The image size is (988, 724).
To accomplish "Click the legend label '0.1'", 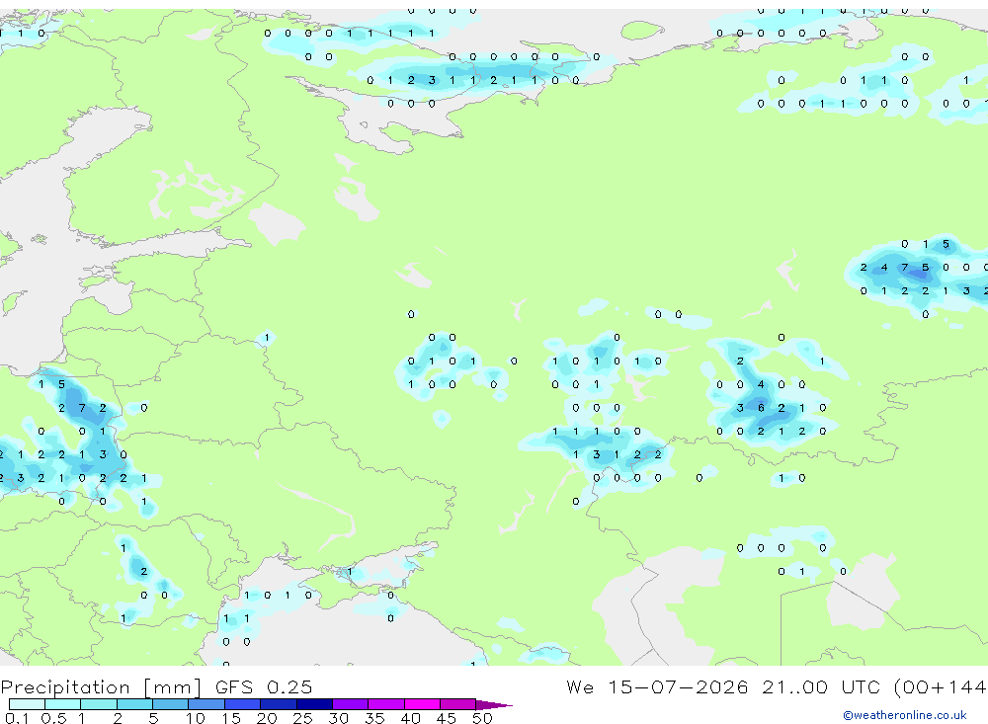I will 17,718.
